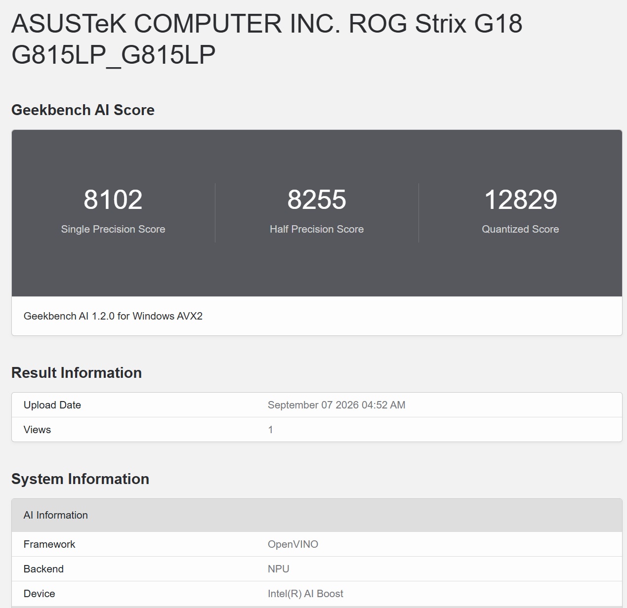Select the Views count value 1
This screenshot has width=627, height=608.
tap(270, 430)
